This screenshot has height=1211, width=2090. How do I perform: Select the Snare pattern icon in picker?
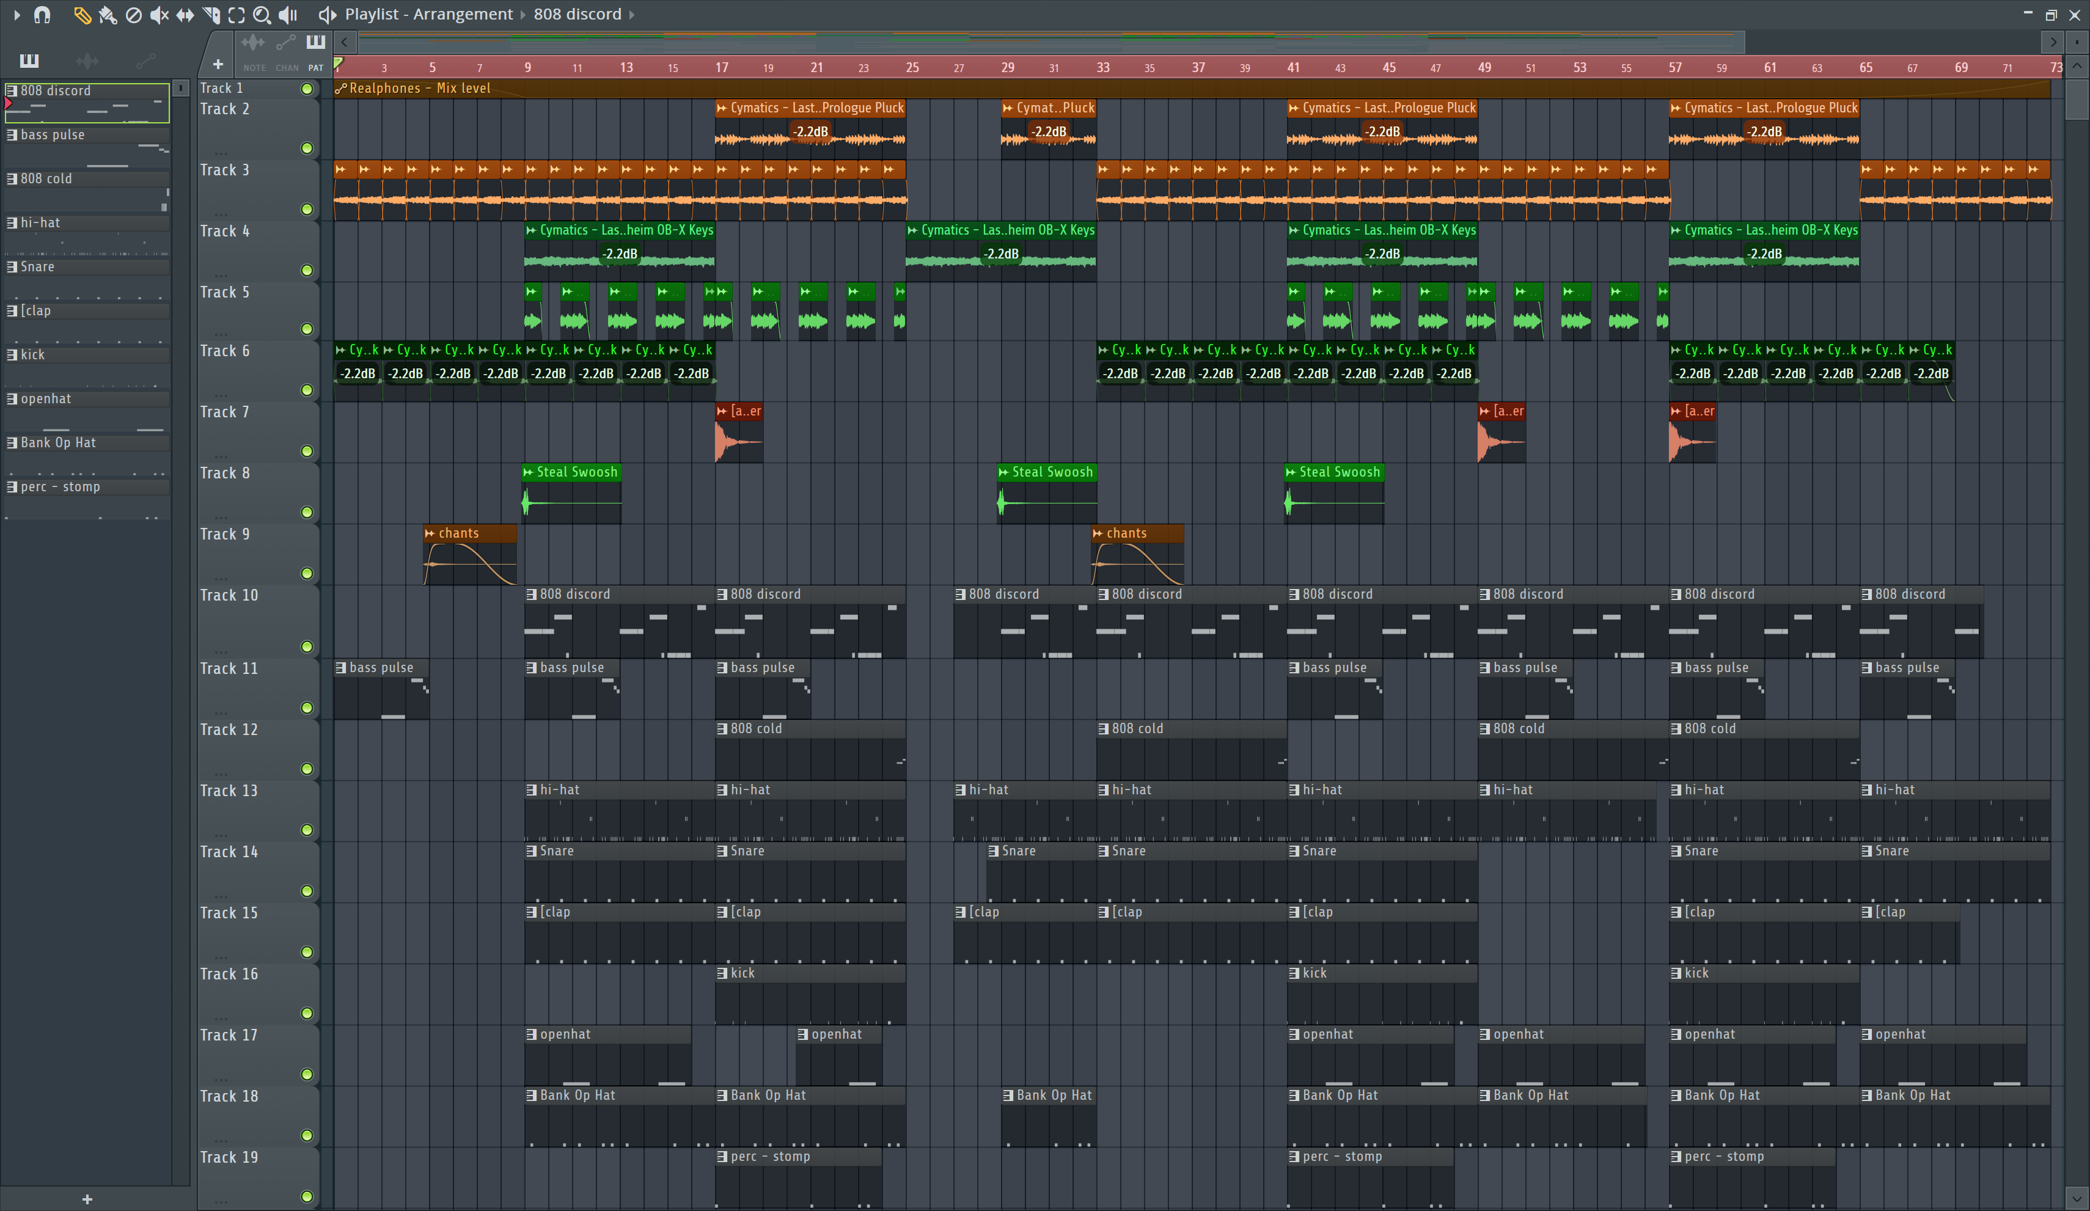click(12, 266)
